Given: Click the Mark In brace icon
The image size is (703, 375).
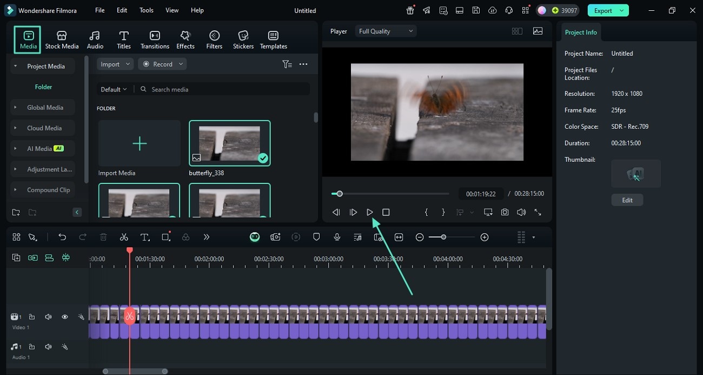Looking at the screenshot, I should coord(426,212).
